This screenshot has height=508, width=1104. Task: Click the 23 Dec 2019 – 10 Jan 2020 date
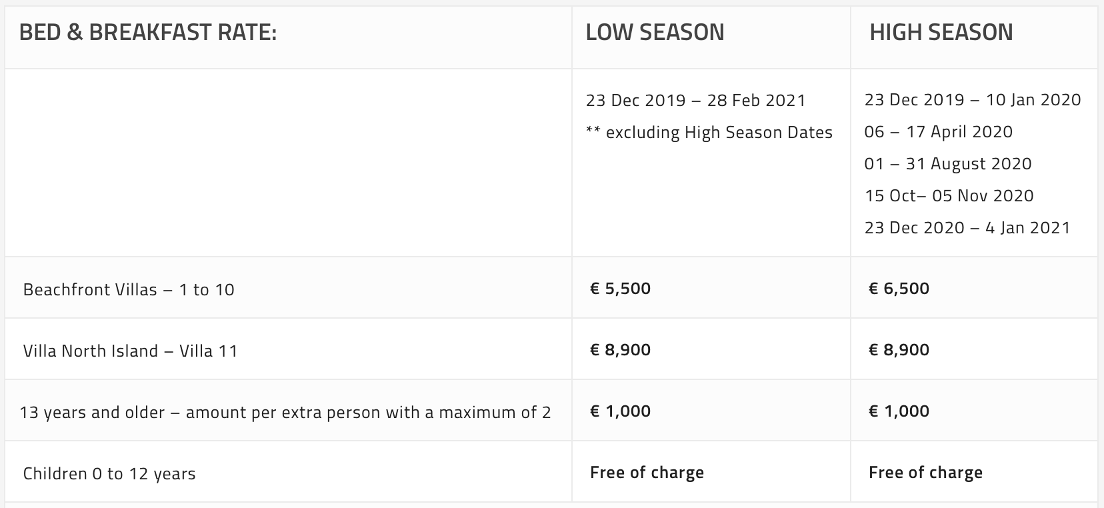coord(973,99)
